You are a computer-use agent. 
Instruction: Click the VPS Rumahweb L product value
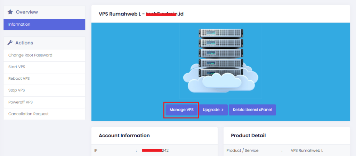click(x=307, y=150)
